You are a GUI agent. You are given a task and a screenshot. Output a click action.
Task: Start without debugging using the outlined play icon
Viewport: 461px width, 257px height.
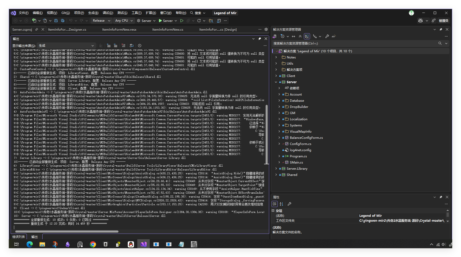click(182, 21)
